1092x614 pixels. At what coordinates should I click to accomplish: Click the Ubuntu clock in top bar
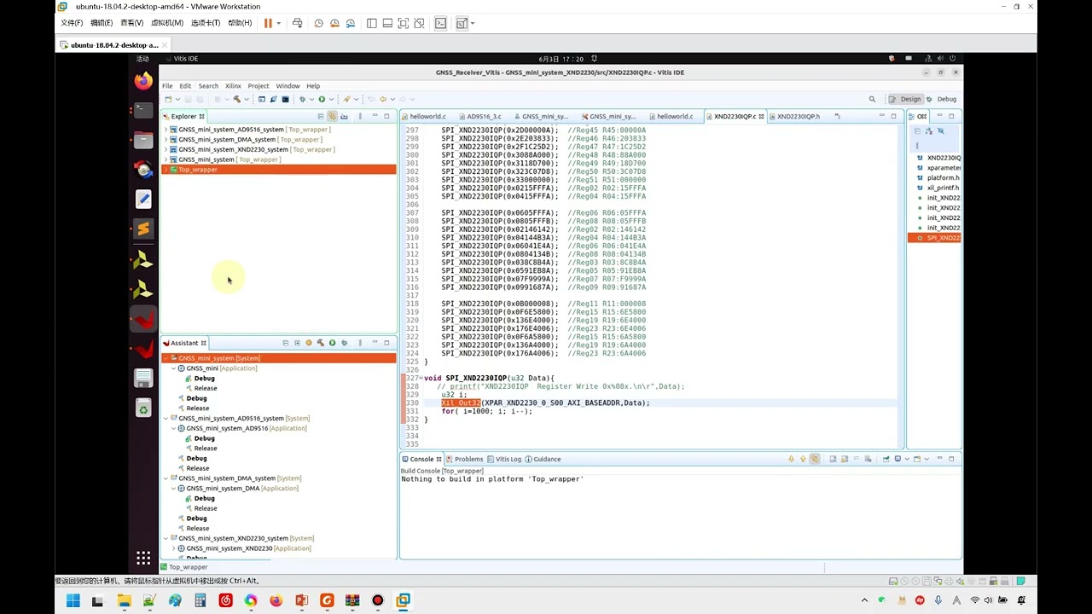pos(561,59)
